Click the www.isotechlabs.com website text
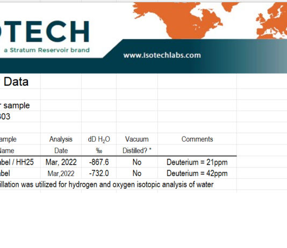Viewport: 287px width, 248px height. tap(162, 55)
